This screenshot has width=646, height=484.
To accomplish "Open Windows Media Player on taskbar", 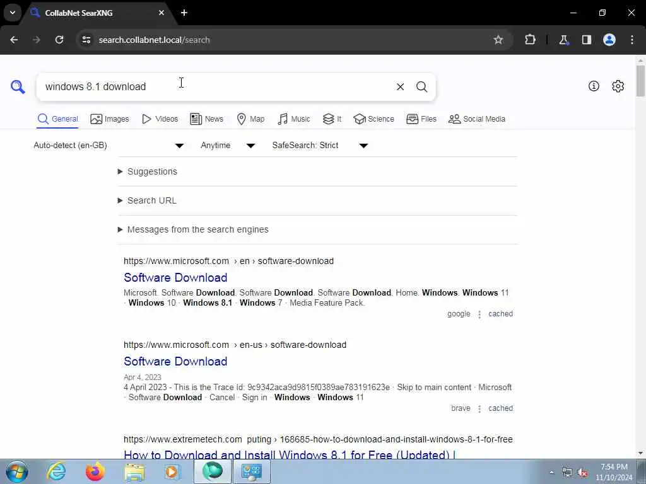I will [172, 471].
